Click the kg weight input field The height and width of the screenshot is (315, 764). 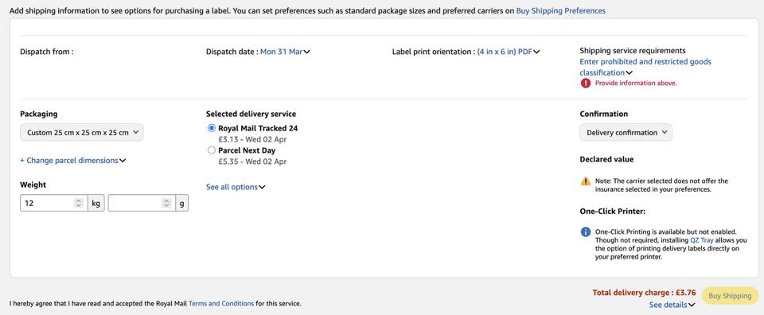coord(47,203)
